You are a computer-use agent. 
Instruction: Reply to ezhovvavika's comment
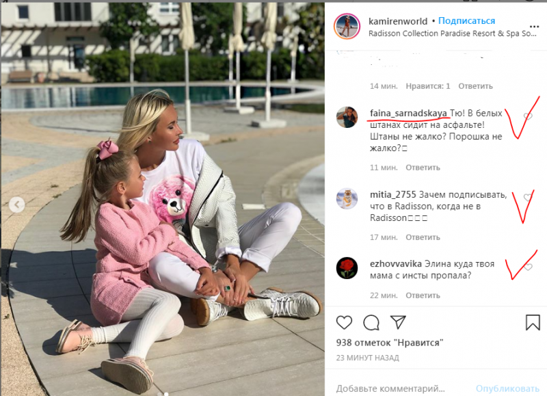(423, 295)
